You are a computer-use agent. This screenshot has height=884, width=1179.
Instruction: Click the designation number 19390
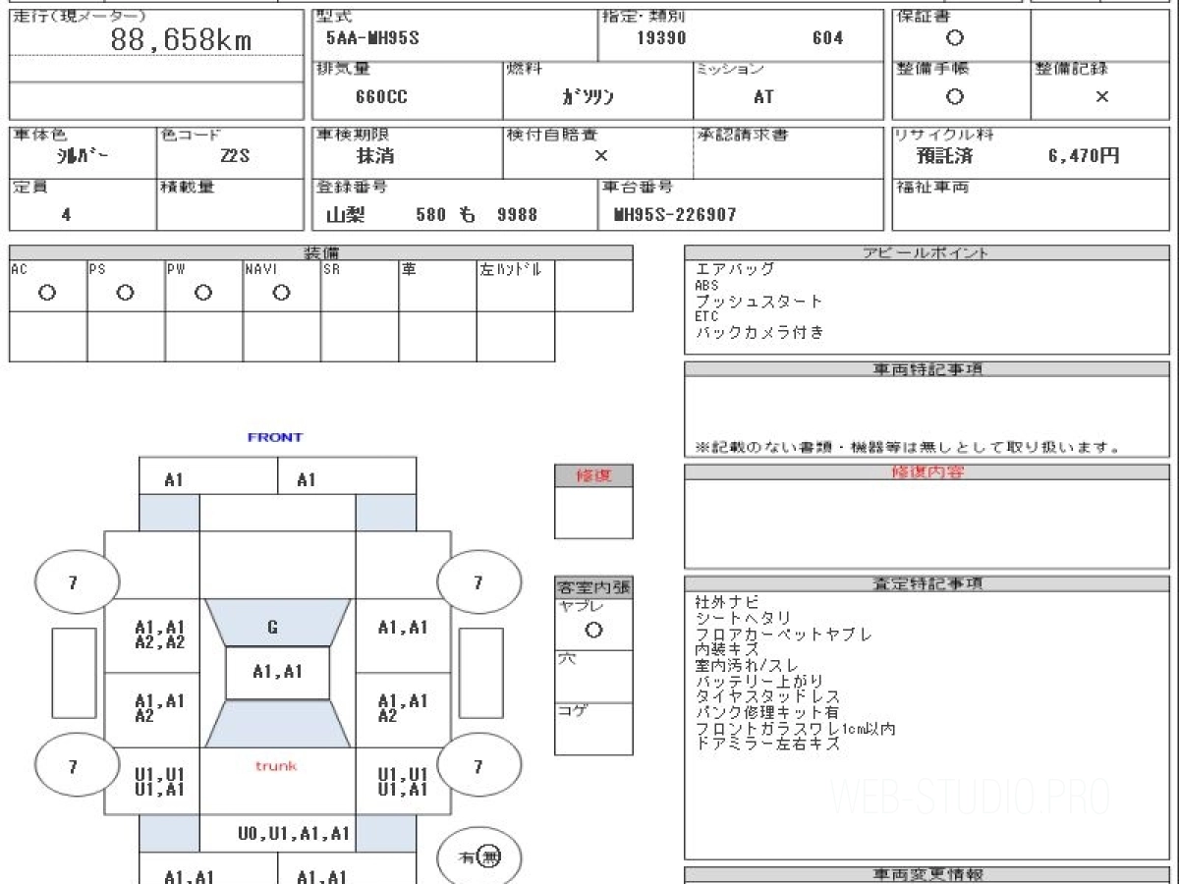tap(661, 39)
